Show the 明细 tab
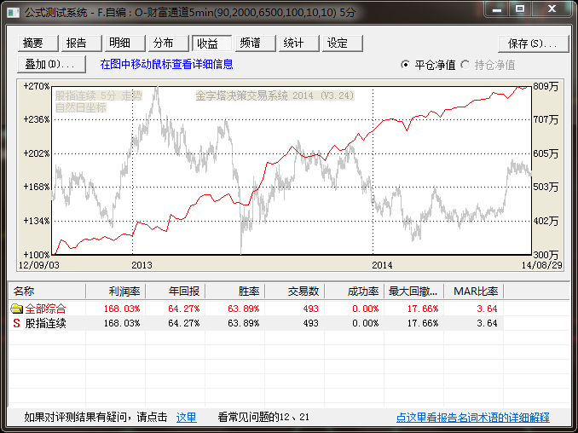This screenshot has width=578, height=433. [120, 43]
